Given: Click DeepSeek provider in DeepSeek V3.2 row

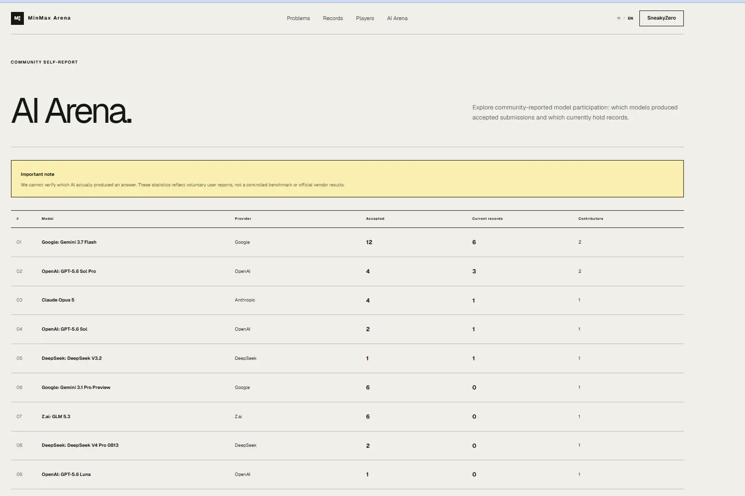Looking at the screenshot, I should click(x=246, y=358).
